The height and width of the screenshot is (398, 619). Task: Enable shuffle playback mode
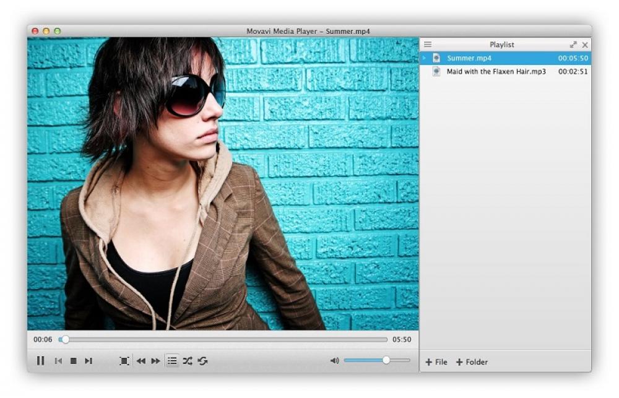tap(187, 361)
